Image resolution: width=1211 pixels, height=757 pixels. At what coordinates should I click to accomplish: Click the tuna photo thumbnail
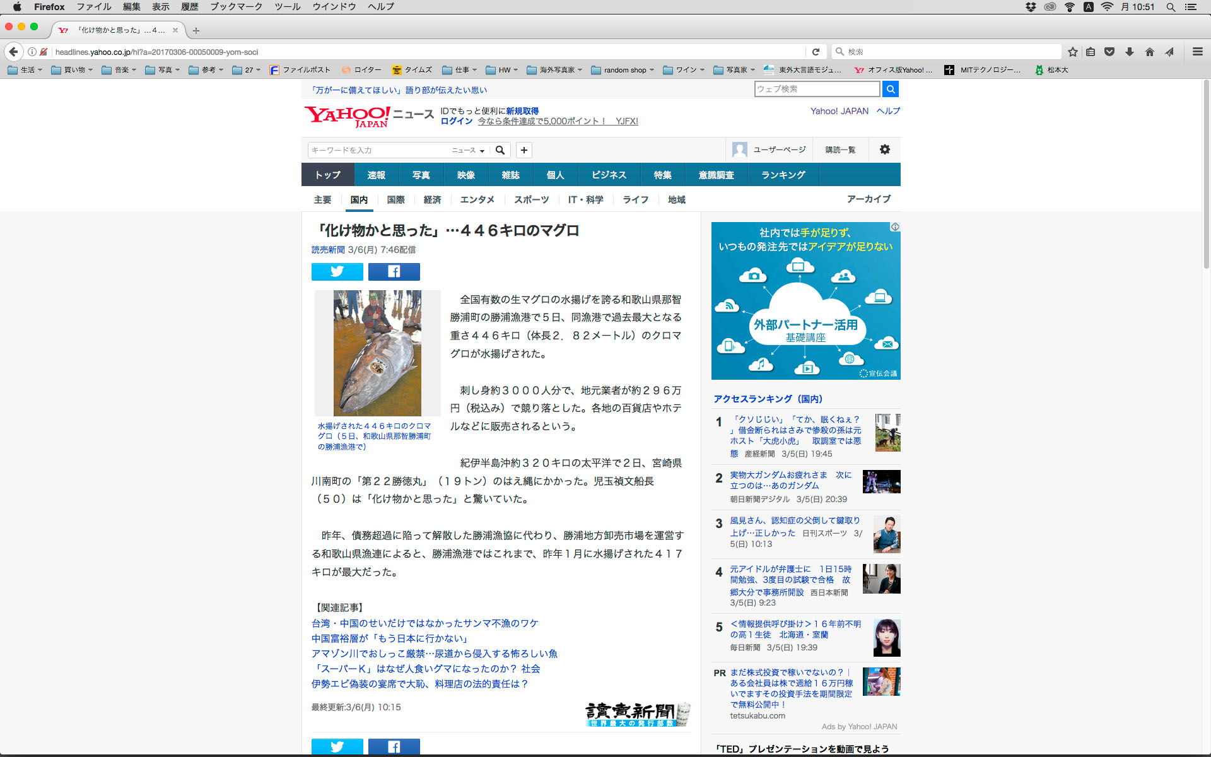click(x=377, y=353)
